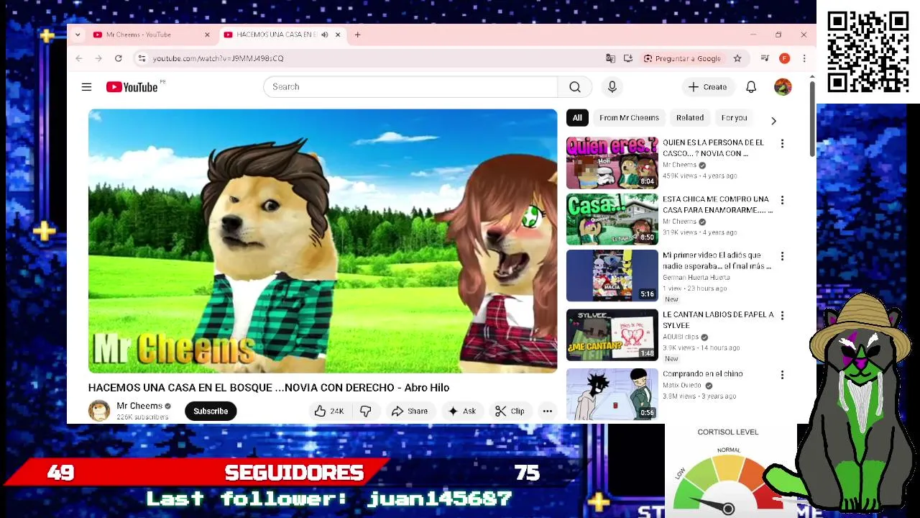Click the page vertical scrollbar

[x=812, y=118]
